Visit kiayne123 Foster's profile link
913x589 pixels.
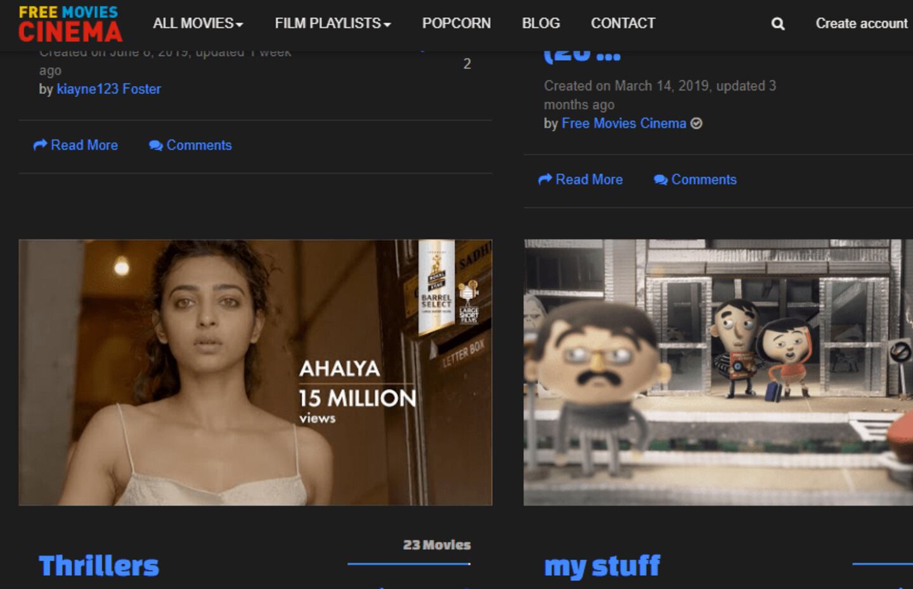[108, 89]
